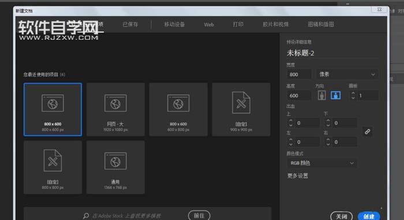Set portrait orientation
Screen dimensions: 404x220
pos(322,96)
